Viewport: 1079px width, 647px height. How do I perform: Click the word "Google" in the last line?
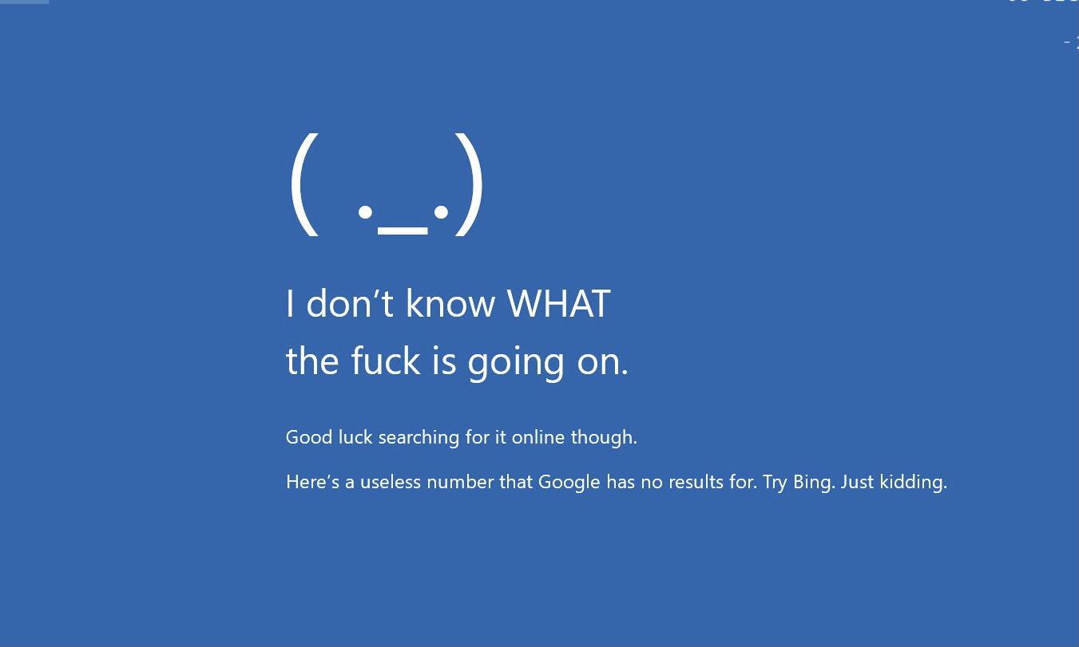coord(569,483)
